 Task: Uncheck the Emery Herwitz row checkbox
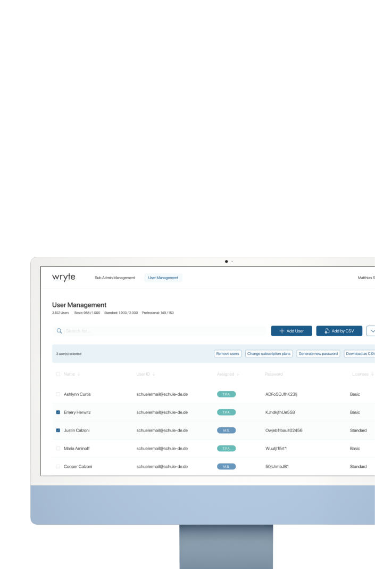tap(58, 412)
